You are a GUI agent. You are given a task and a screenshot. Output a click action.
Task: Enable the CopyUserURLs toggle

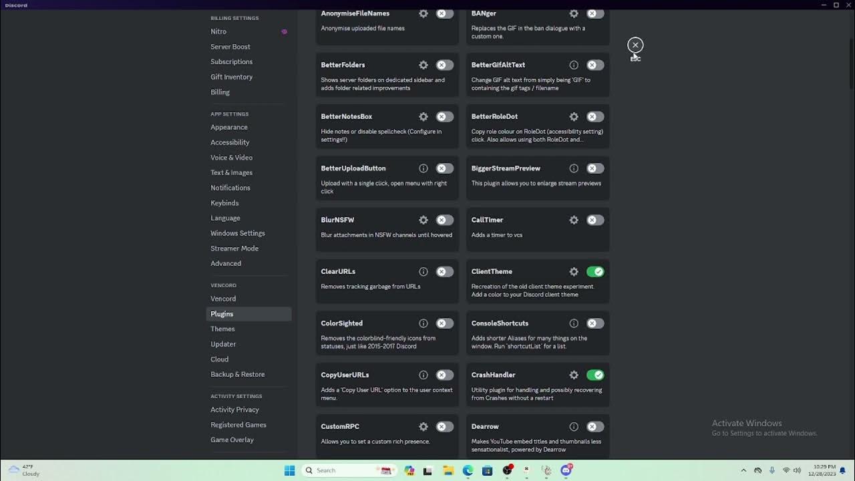[445, 375]
